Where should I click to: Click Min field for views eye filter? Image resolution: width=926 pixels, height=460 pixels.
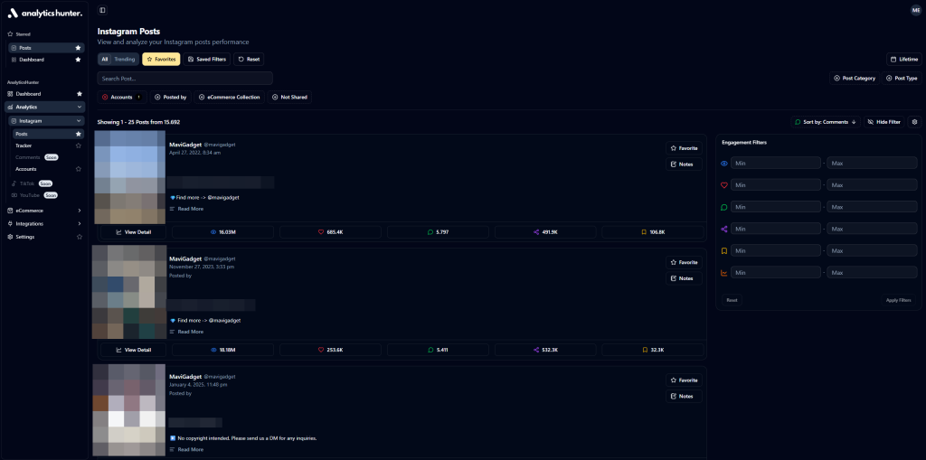click(x=775, y=163)
